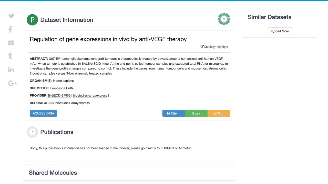Export dataset as Json
328x184 pixels.
tap(196, 113)
